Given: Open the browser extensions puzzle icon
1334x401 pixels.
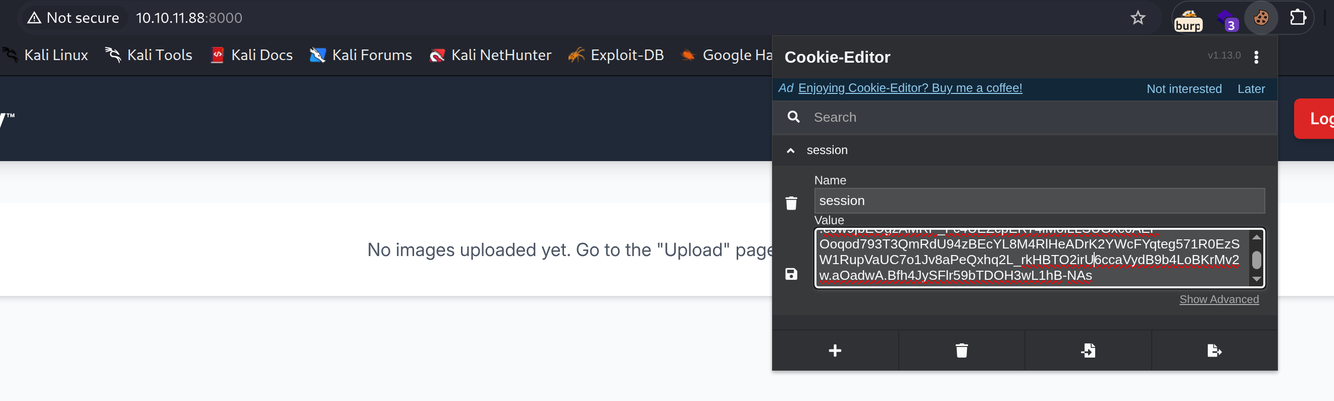Looking at the screenshot, I should click(1297, 18).
